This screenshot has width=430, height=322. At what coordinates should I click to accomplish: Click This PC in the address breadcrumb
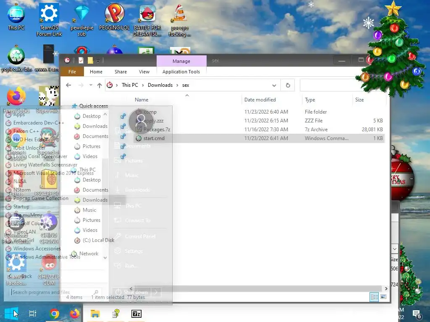tap(130, 85)
